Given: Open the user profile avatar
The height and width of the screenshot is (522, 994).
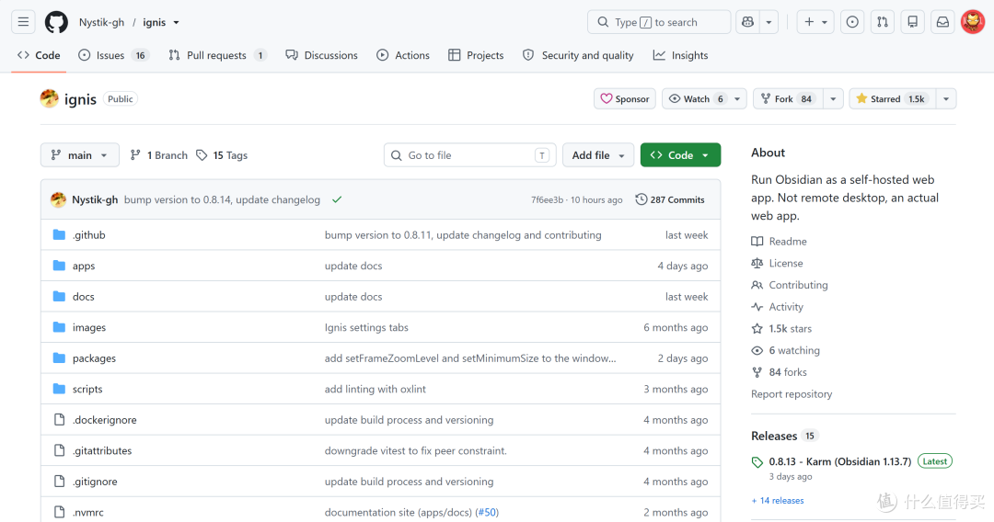Looking at the screenshot, I should (973, 22).
